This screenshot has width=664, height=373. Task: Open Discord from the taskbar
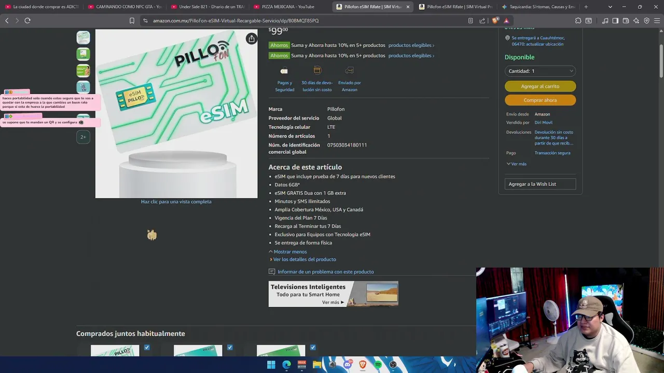[x=348, y=365]
